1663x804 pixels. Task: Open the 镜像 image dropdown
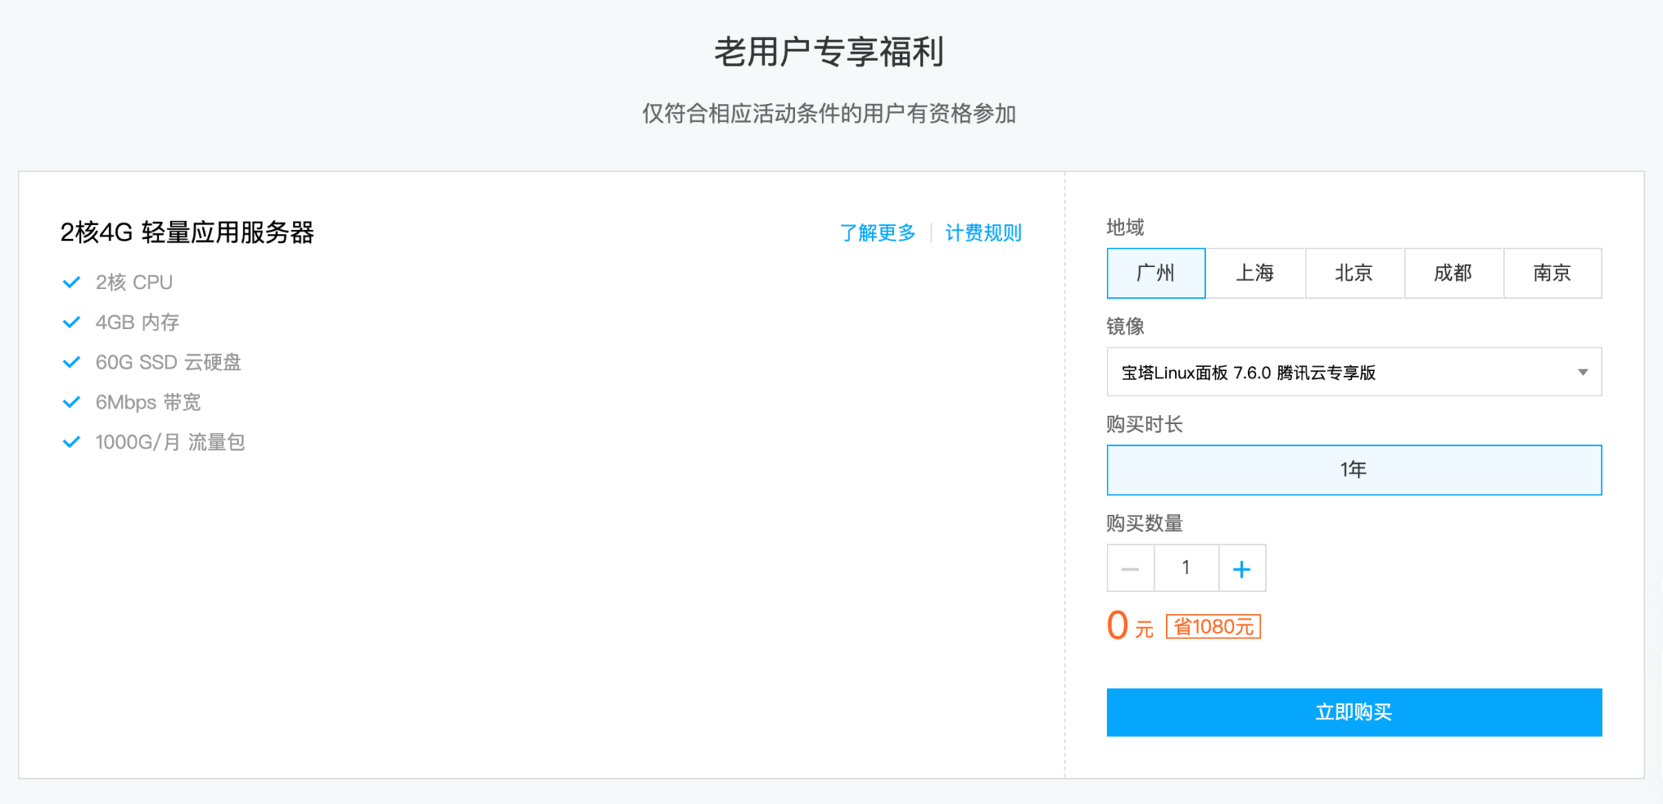tap(1340, 372)
